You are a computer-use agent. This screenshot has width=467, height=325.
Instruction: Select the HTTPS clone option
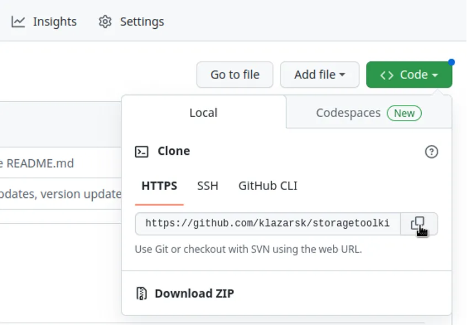[159, 186]
